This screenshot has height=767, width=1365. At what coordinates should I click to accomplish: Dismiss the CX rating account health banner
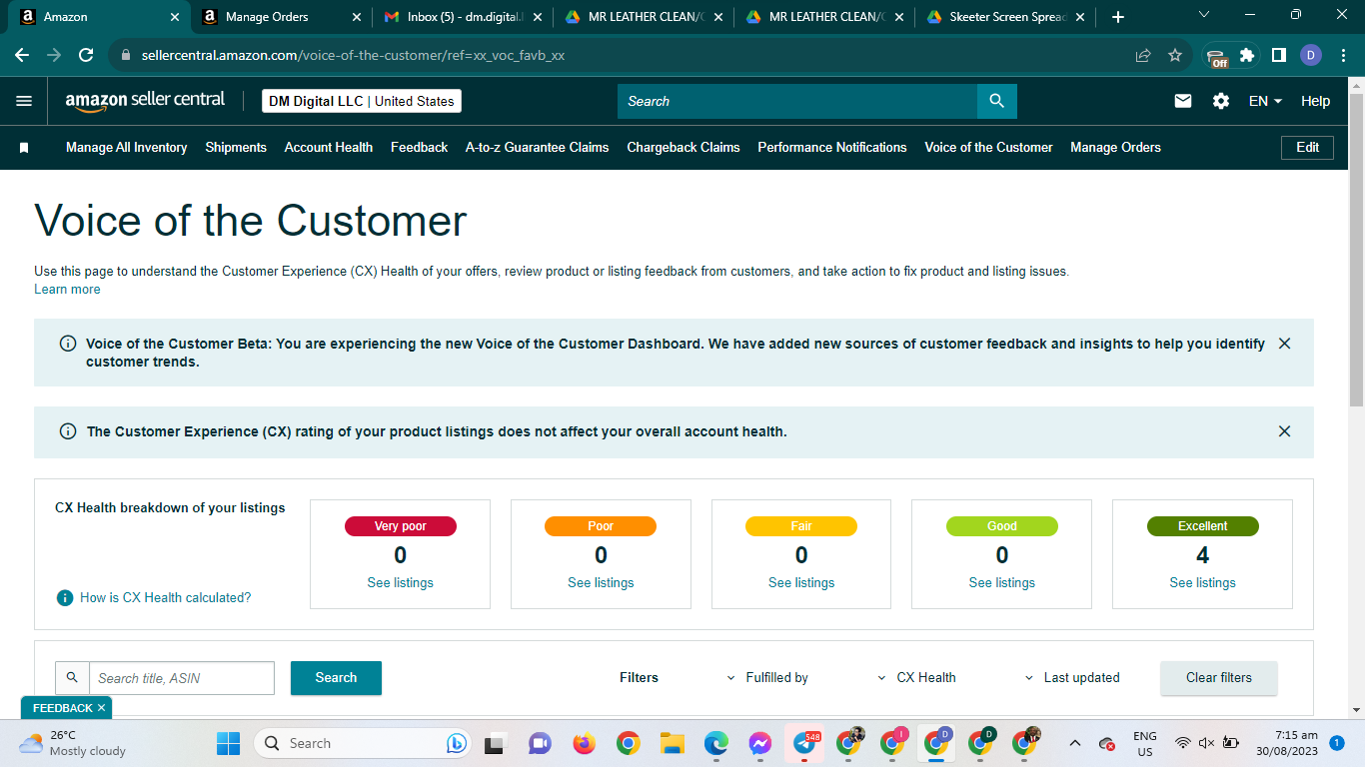(x=1284, y=431)
